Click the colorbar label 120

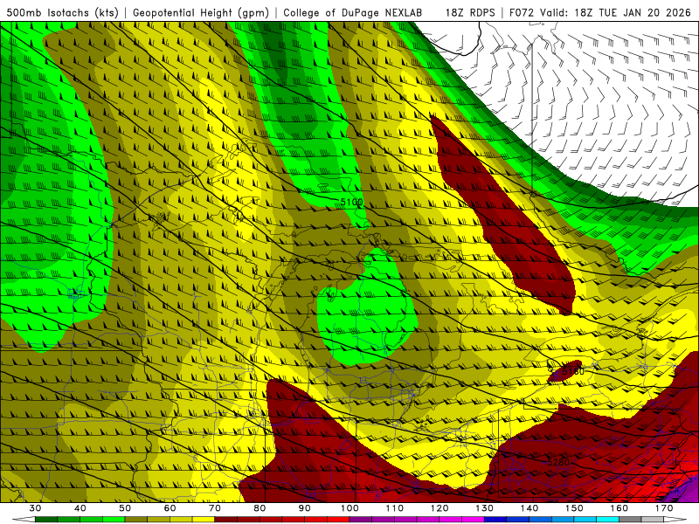tap(439, 508)
